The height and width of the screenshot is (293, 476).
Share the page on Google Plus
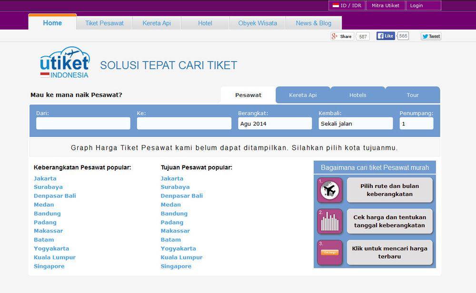(342, 37)
